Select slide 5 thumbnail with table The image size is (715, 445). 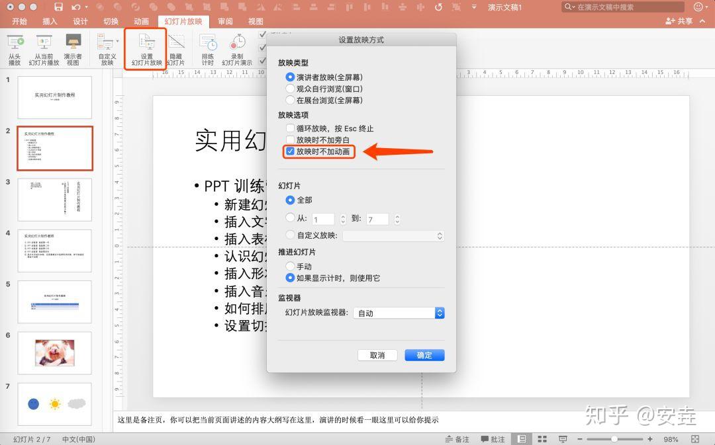tap(55, 302)
